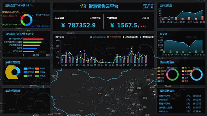
Task: Toggle the 待执行 orange legend item
Action: (x=40, y=69)
